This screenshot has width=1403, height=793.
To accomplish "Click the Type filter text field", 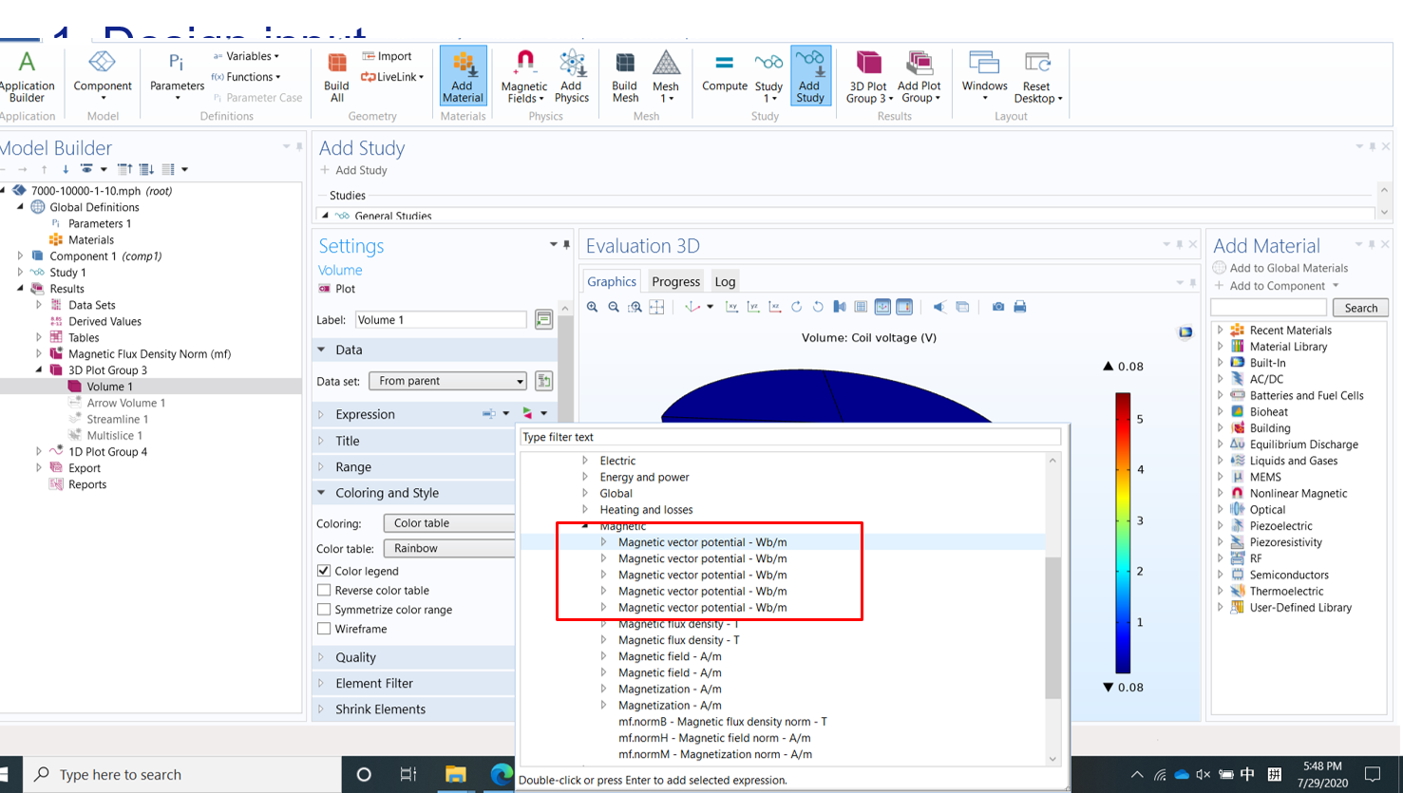I will tap(790, 437).
